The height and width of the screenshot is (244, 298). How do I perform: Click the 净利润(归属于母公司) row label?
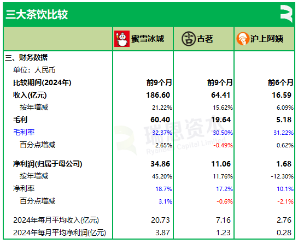coord(48,164)
